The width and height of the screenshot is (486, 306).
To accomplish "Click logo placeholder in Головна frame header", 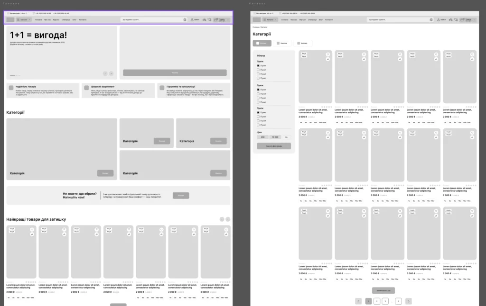I will click(10, 19).
